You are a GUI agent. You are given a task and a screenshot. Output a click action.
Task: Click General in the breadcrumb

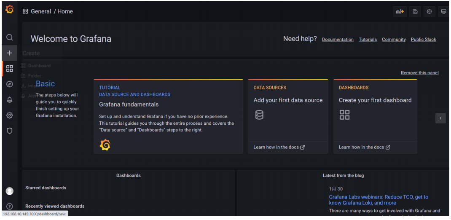[x=41, y=11]
